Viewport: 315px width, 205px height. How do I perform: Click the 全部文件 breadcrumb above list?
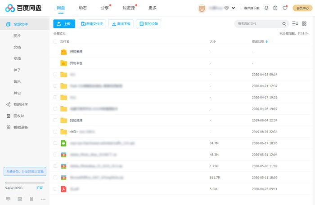[59, 34]
